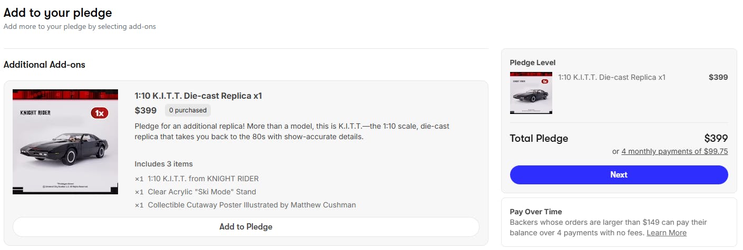This screenshot has height=250, width=743.
Task: Click the add-on title K.I.T.T. Die-cast Replica x1
Action: [x=198, y=96]
